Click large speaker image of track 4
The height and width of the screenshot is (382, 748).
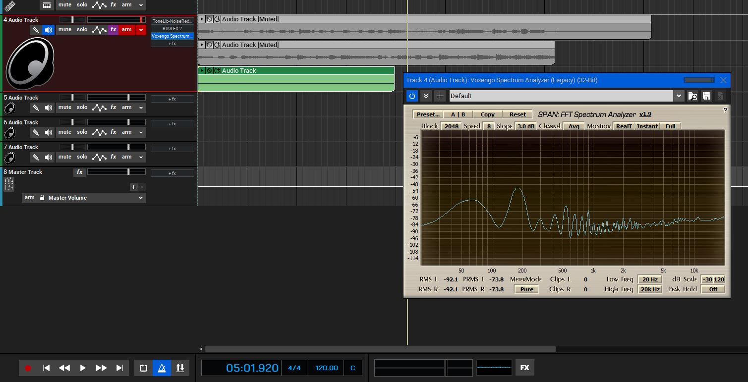tap(29, 63)
